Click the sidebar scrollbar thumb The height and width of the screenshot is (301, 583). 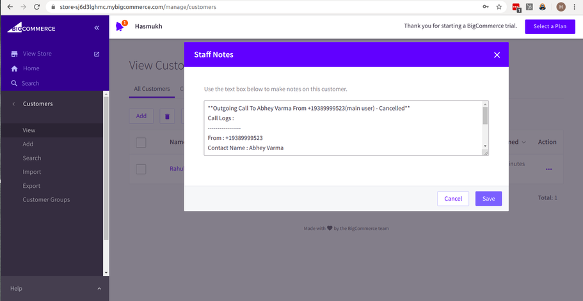pos(106,169)
